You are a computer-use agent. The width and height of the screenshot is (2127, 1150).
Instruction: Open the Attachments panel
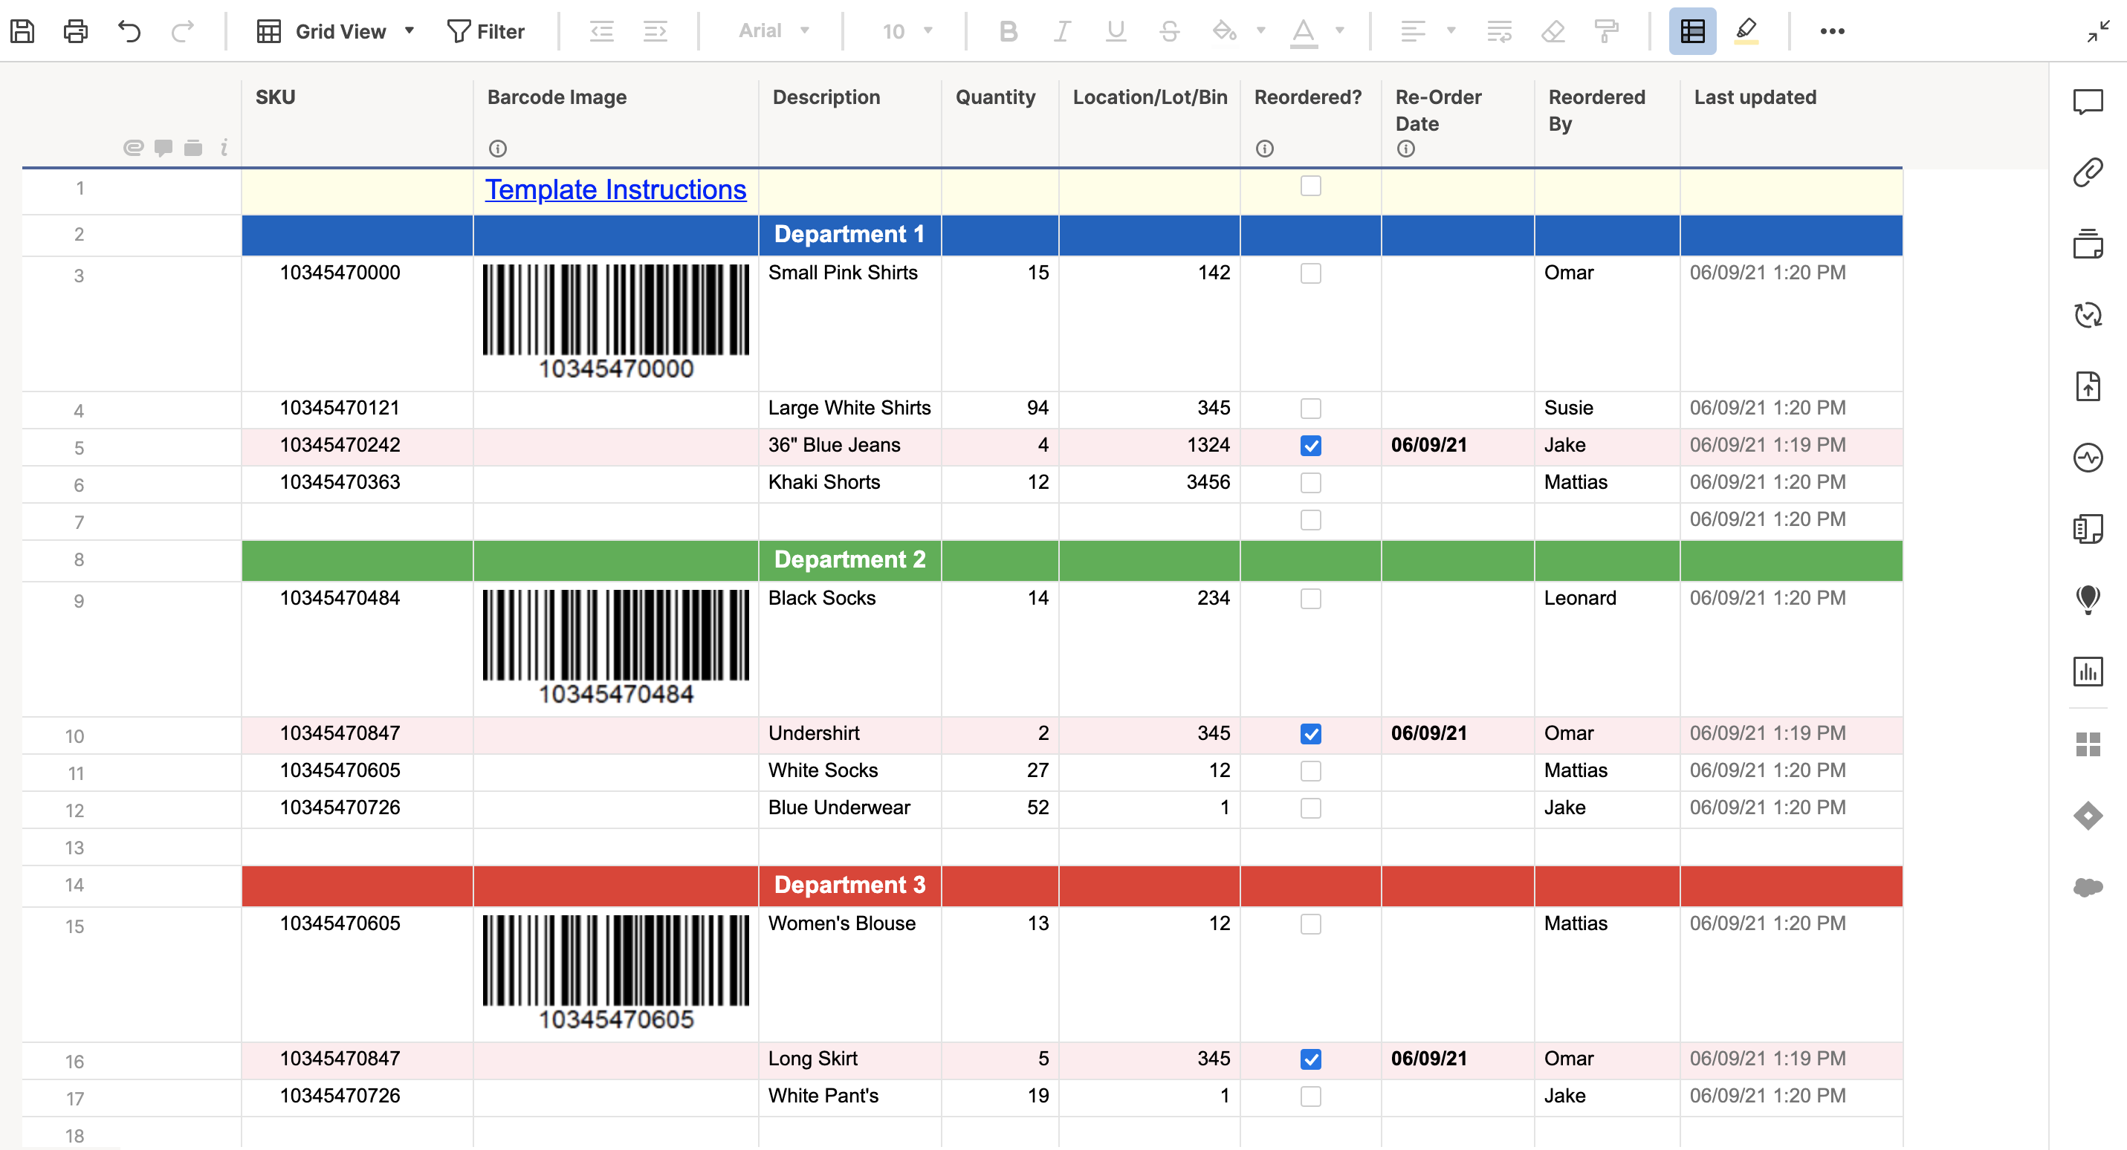point(2089,172)
